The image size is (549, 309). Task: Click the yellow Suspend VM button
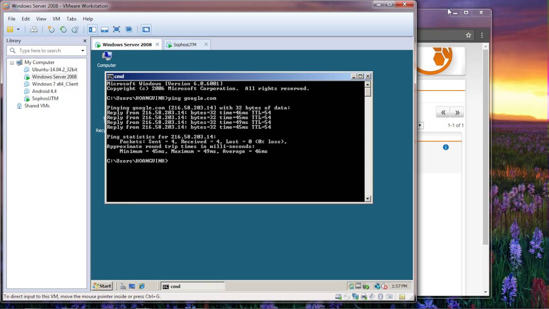[10, 30]
